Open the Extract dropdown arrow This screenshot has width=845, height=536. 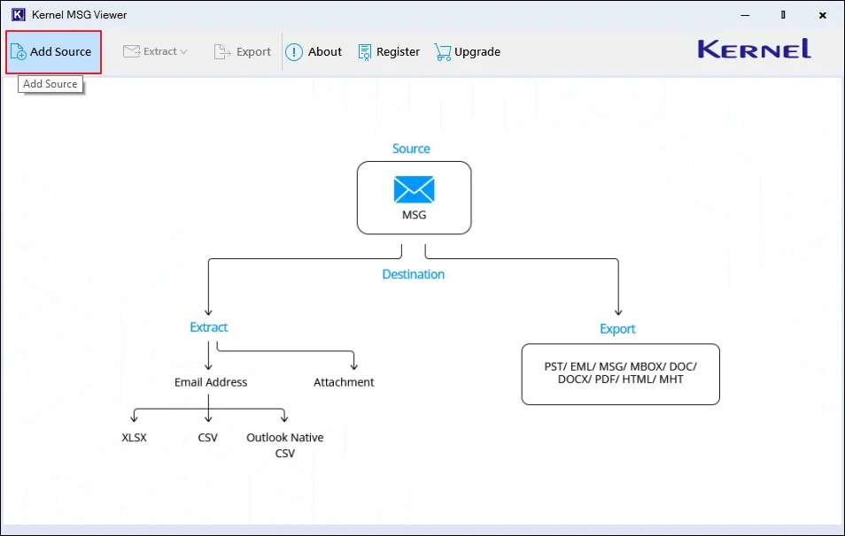point(183,51)
